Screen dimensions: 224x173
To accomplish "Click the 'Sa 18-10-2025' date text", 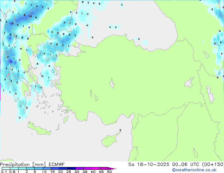I will (149, 165).
